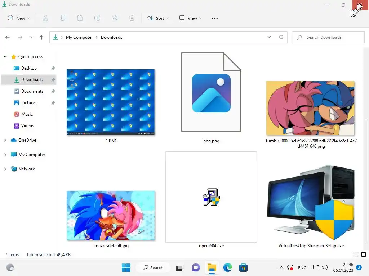Expand the OneDrive tree node
369x276 pixels.
coord(5,140)
